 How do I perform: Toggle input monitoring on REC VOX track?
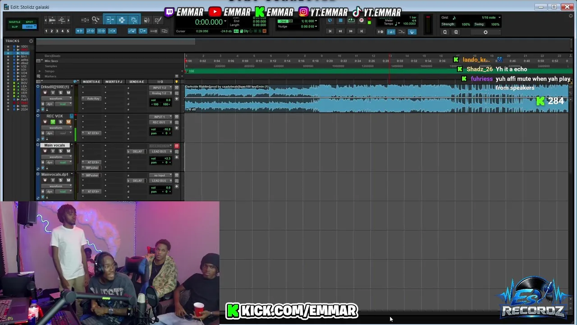pos(53,122)
